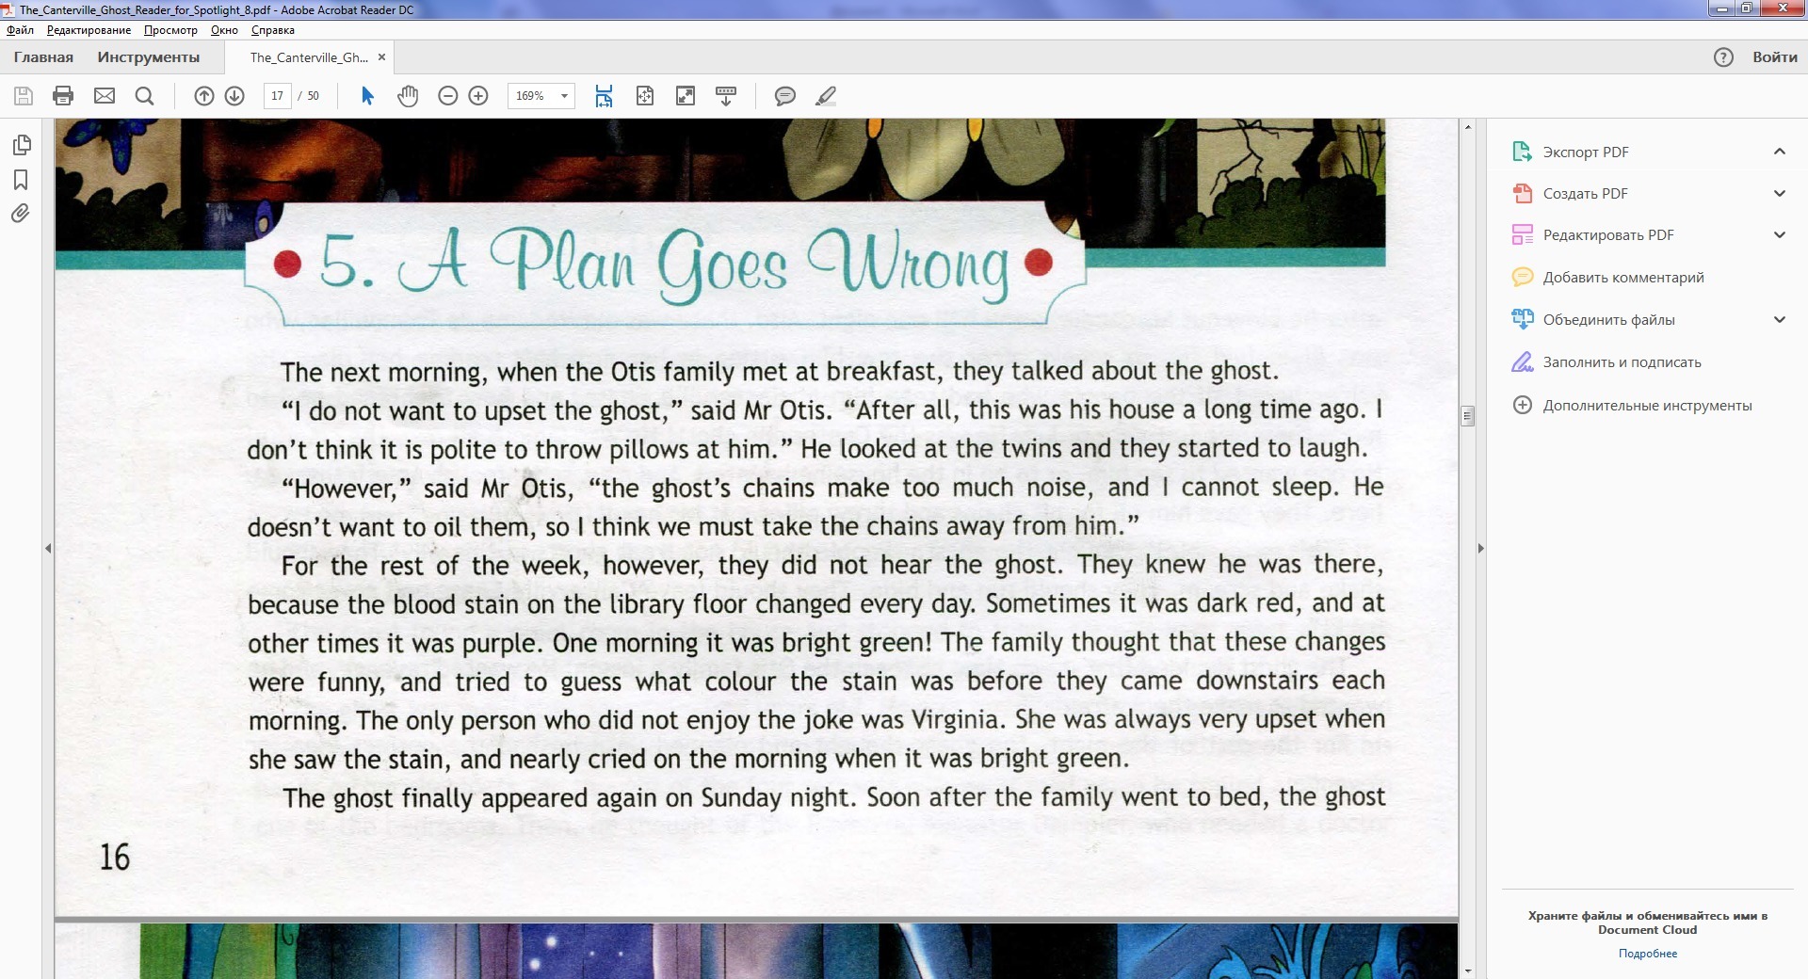Click the Create PDF tool icon
1808x979 pixels.
1522,193
